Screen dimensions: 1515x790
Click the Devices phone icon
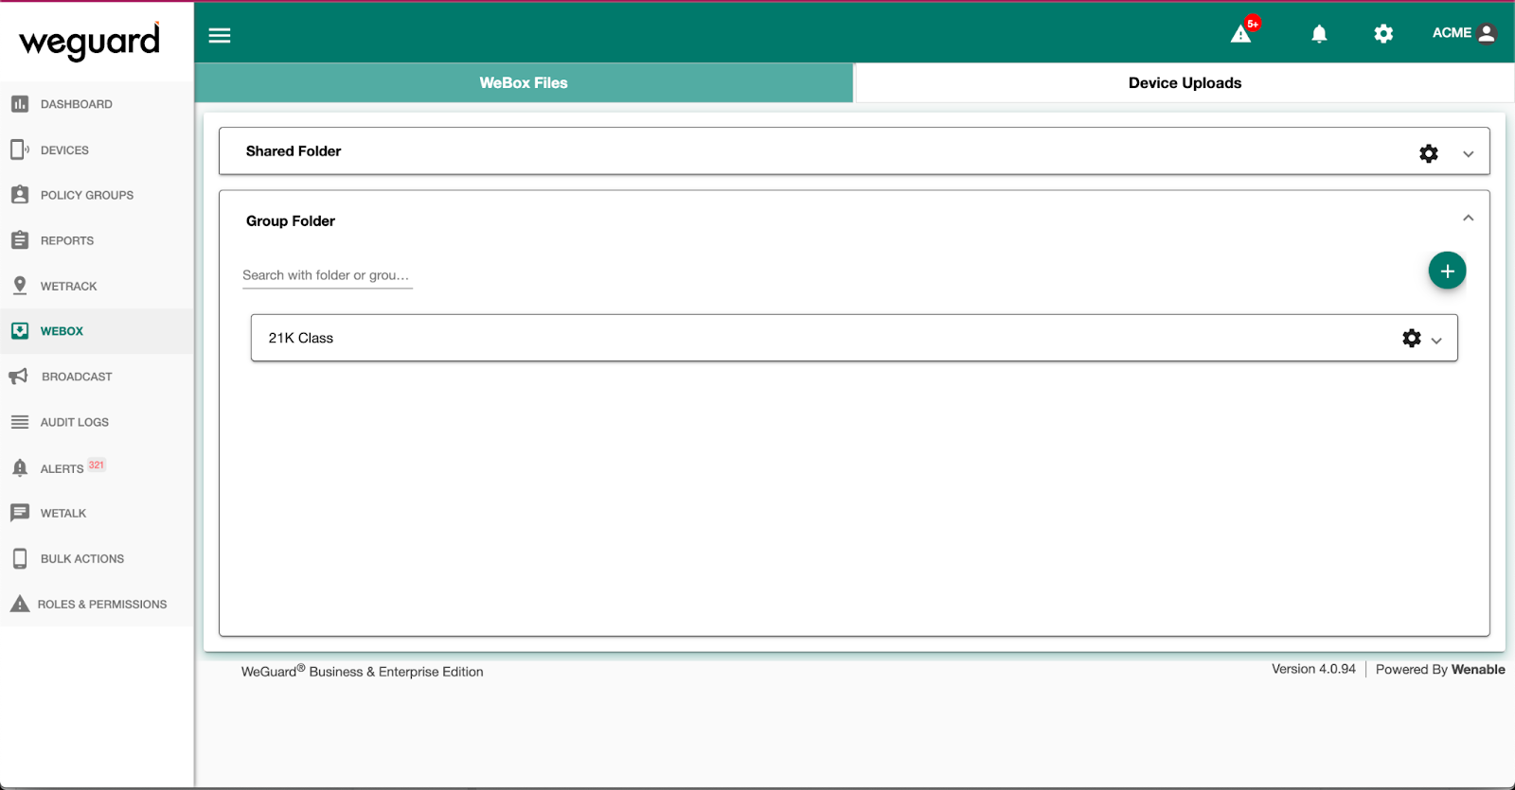(x=20, y=149)
